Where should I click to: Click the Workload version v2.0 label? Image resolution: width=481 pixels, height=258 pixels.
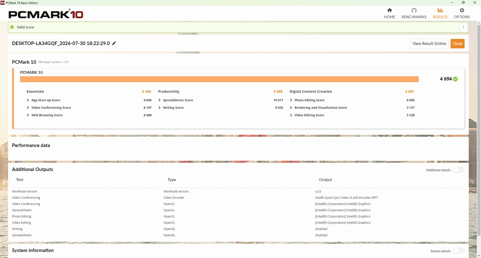(54, 62)
